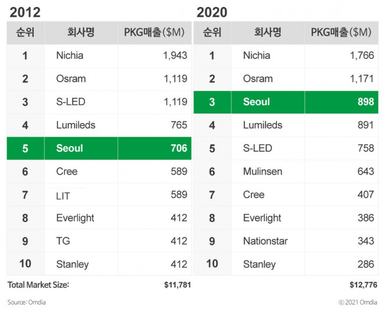Click the $12,776 total value

[x=364, y=285]
